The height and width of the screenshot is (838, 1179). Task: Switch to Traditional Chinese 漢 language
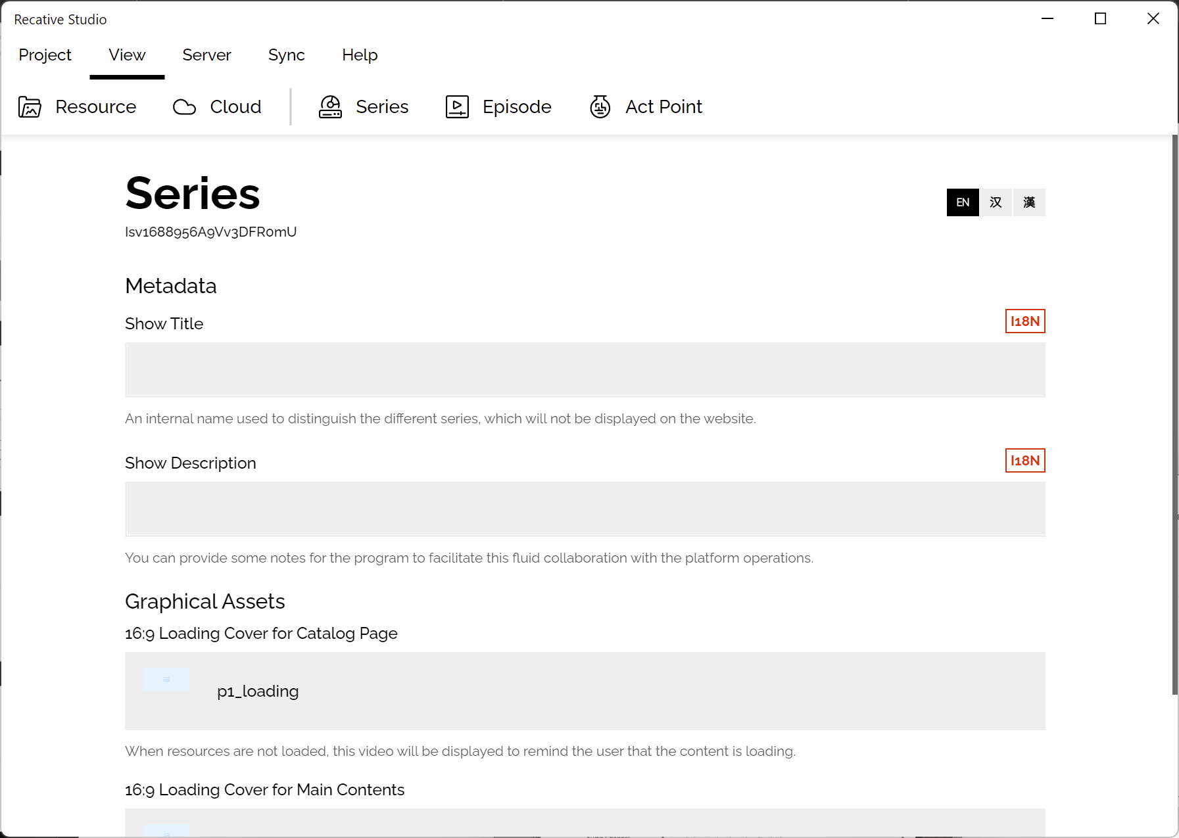click(1029, 202)
